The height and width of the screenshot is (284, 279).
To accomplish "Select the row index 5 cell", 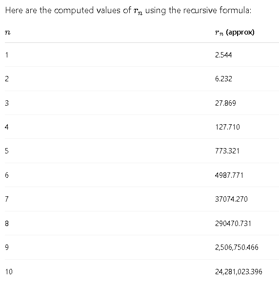I will tap(7, 151).
